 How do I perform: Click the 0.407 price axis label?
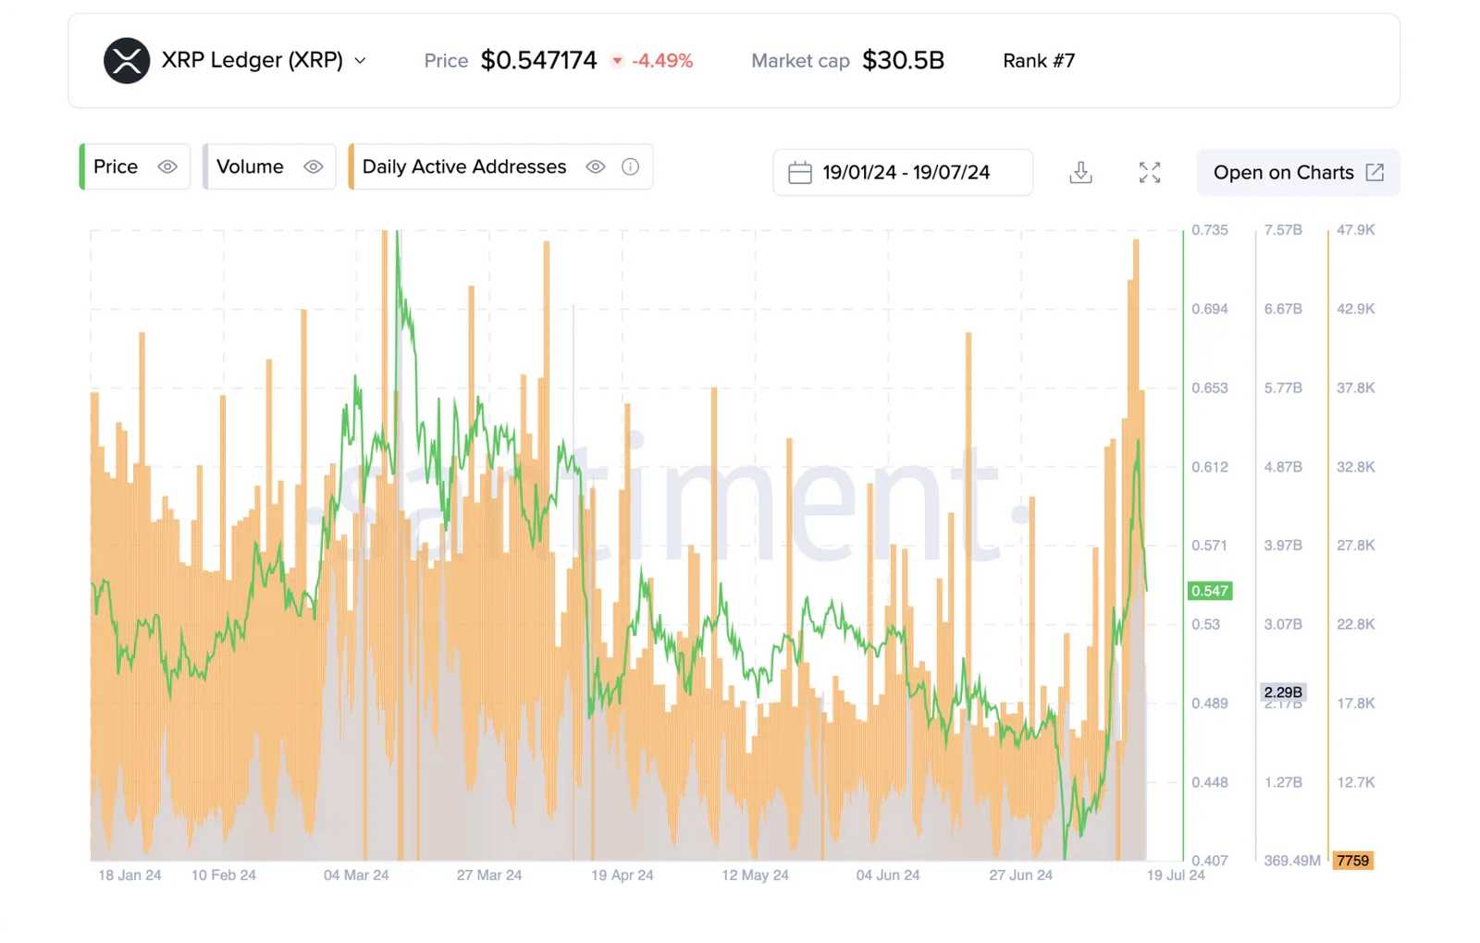(x=1210, y=861)
